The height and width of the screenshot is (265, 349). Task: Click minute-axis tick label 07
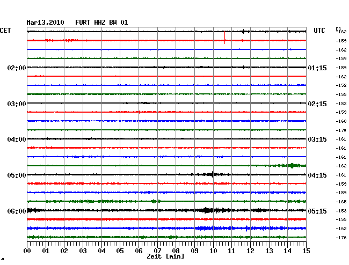point(157,251)
